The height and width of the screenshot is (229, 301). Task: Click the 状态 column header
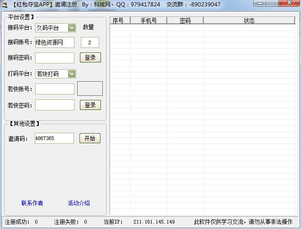coord(249,21)
